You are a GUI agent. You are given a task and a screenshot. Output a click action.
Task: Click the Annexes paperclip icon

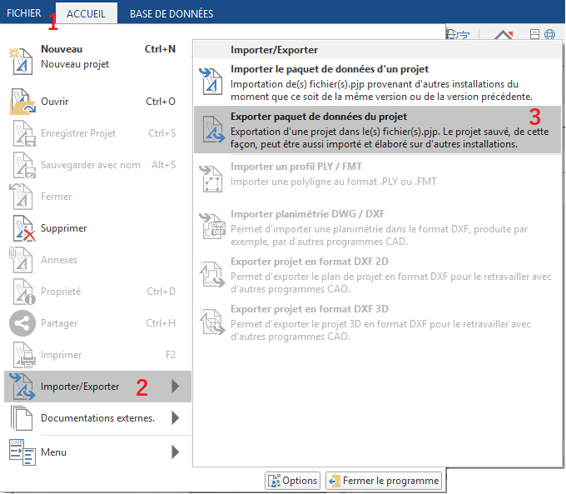22,260
